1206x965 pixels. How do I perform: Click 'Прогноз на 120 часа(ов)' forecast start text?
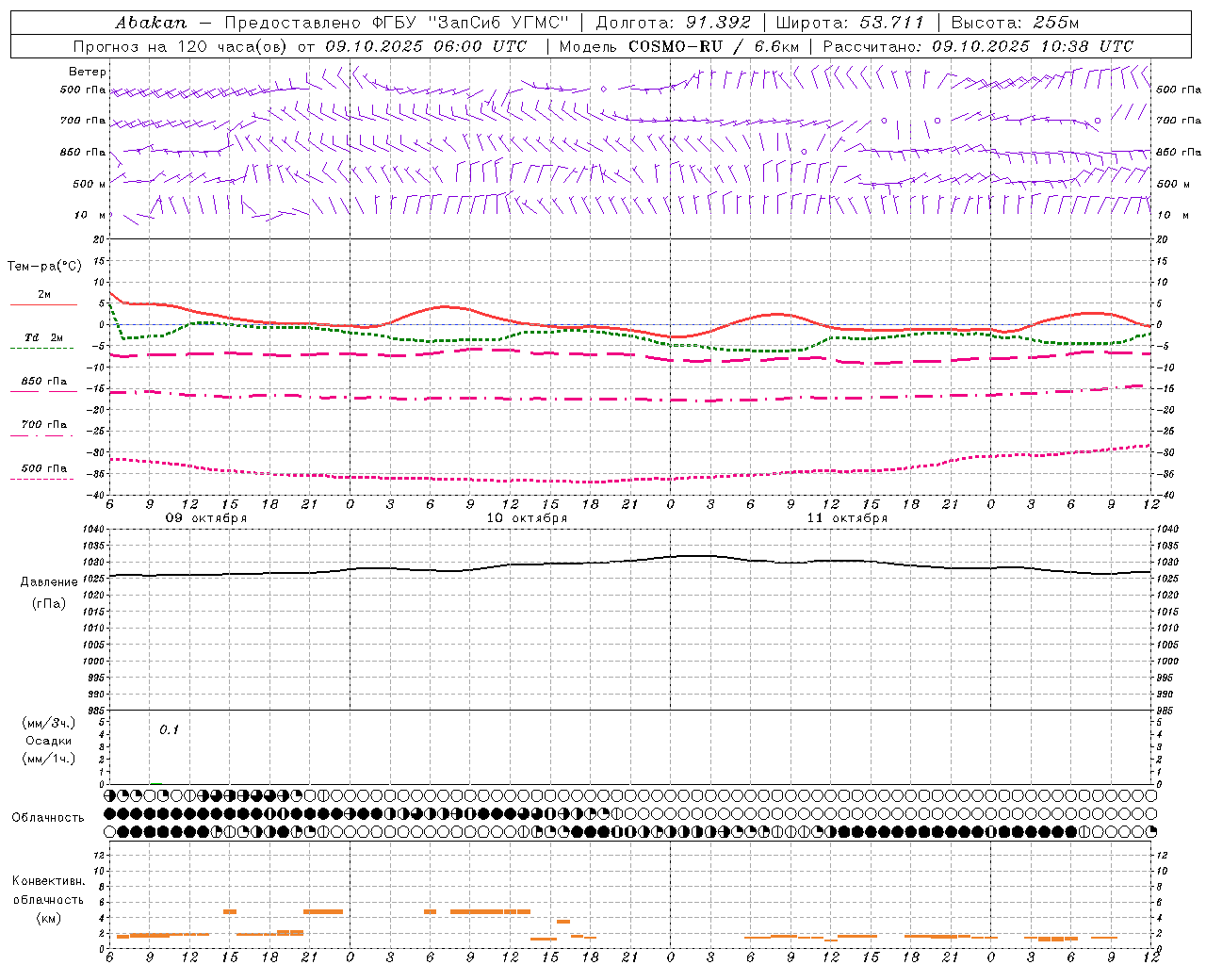(181, 46)
